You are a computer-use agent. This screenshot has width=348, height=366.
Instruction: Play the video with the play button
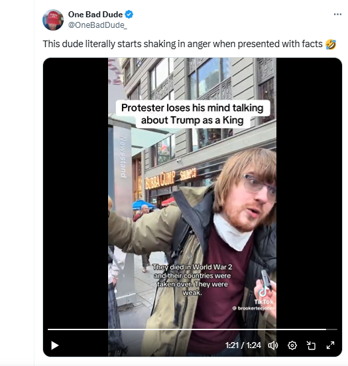click(x=55, y=345)
